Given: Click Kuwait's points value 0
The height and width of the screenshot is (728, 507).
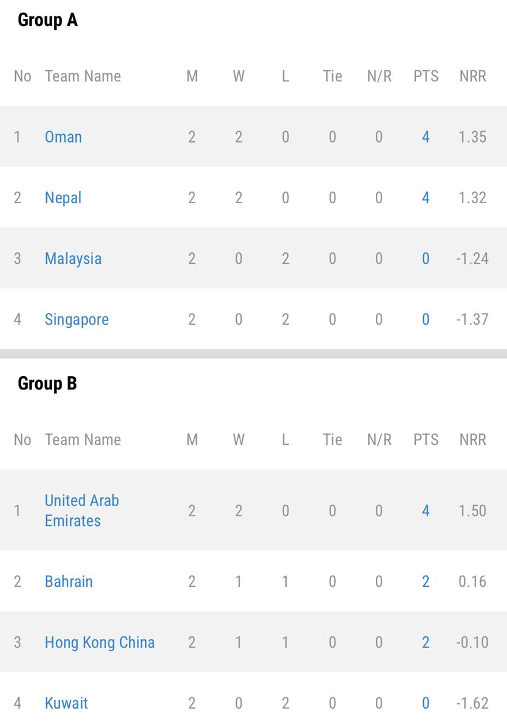Looking at the screenshot, I should 426,703.
